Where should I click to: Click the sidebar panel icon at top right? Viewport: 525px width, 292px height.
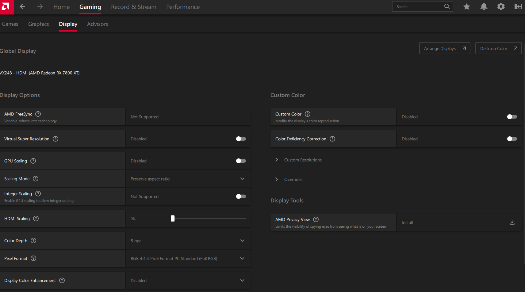click(x=518, y=6)
